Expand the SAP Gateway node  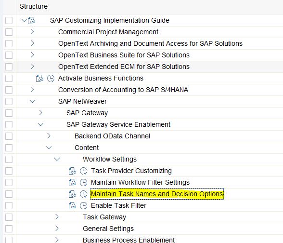(40, 113)
